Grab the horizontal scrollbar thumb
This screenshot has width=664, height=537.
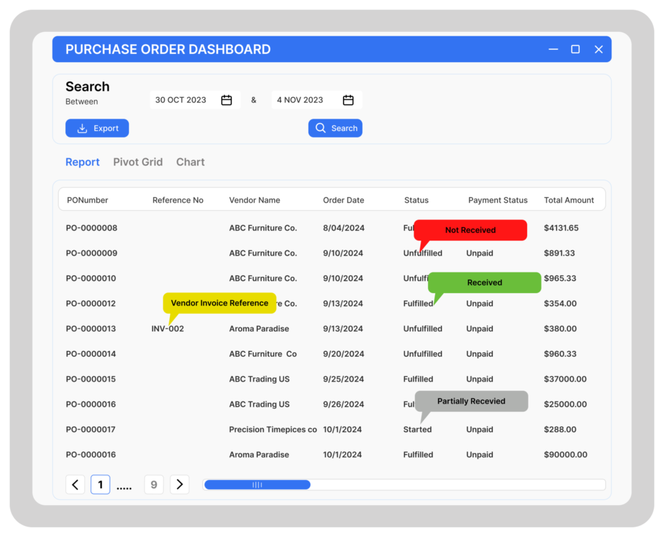pos(257,484)
